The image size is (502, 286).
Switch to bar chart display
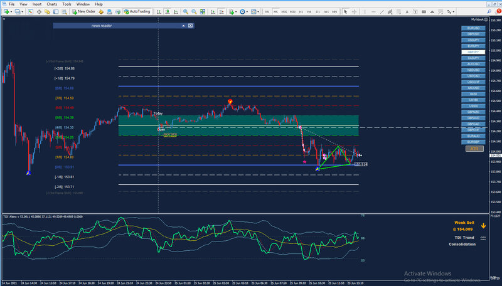pyautogui.click(x=159, y=12)
